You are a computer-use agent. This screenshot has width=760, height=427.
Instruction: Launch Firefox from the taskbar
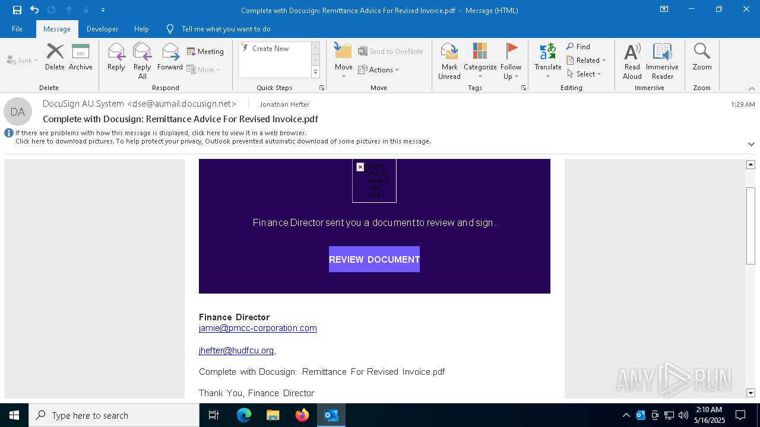point(302,415)
